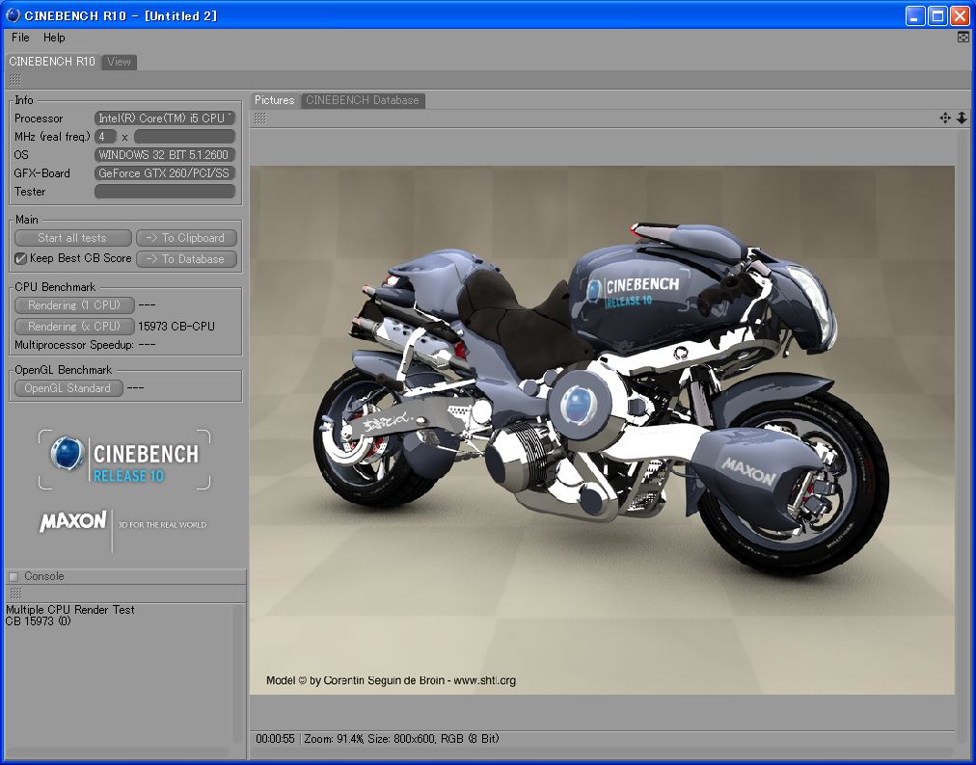Viewport: 976px width, 765px height.
Task: Run the OpenGL Standard benchmark
Action: point(68,388)
